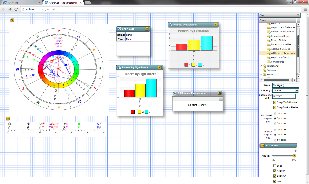Viewport: 309px width, 184px height.
Task: Select Nodes and Apsides in object tree
Action: [281, 44]
